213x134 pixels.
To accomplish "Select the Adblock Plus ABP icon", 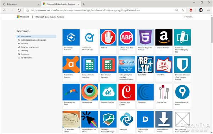I will [x=127, y=37].
